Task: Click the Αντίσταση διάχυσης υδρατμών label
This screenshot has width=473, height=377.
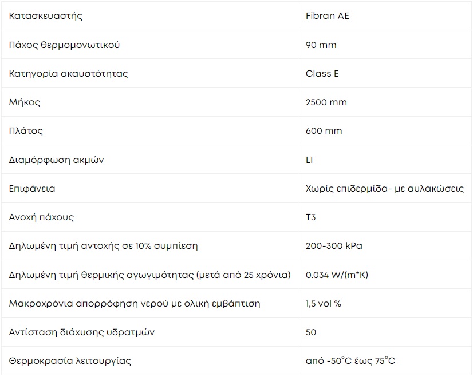Action: (82, 332)
